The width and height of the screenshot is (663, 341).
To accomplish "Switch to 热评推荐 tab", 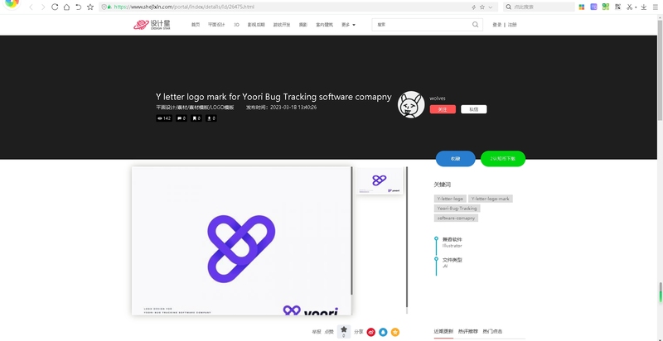I will click(468, 331).
